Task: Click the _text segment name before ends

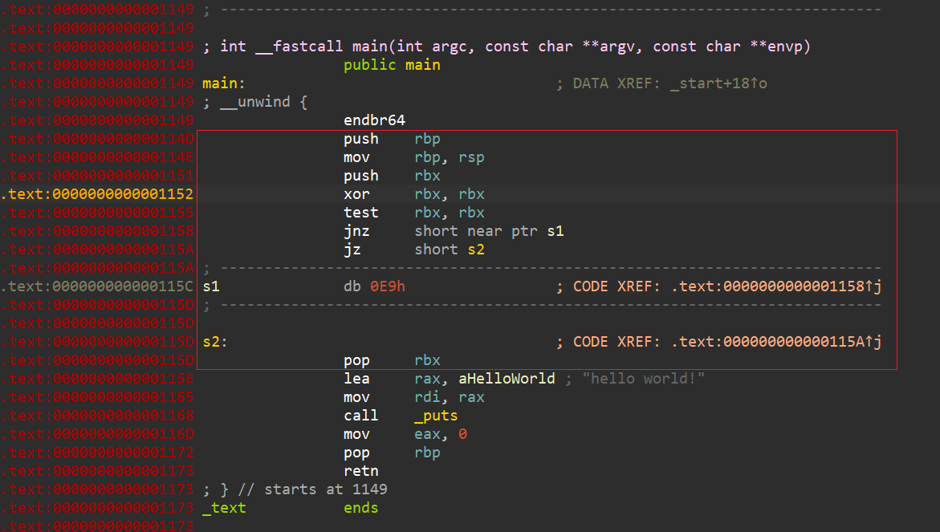Action: point(224,508)
